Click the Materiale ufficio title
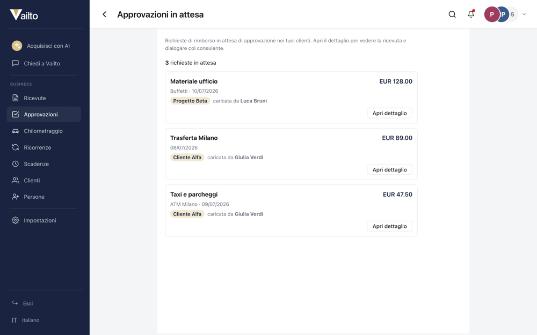The width and height of the screenshot is (537, 335). [194, 81]
